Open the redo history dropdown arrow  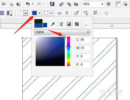point(44,4)
